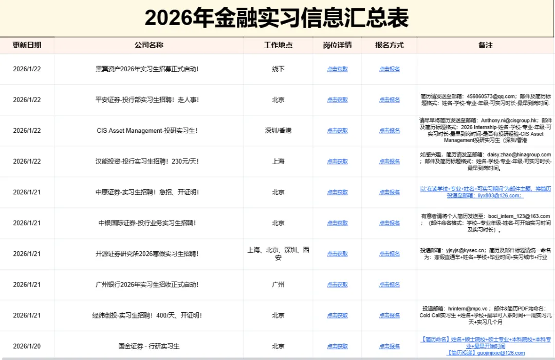Viewport: 555px width, 360px height.
Task: Open 点击报名 link for 中银国际证券 row
Action: click(x=390, y=223)
